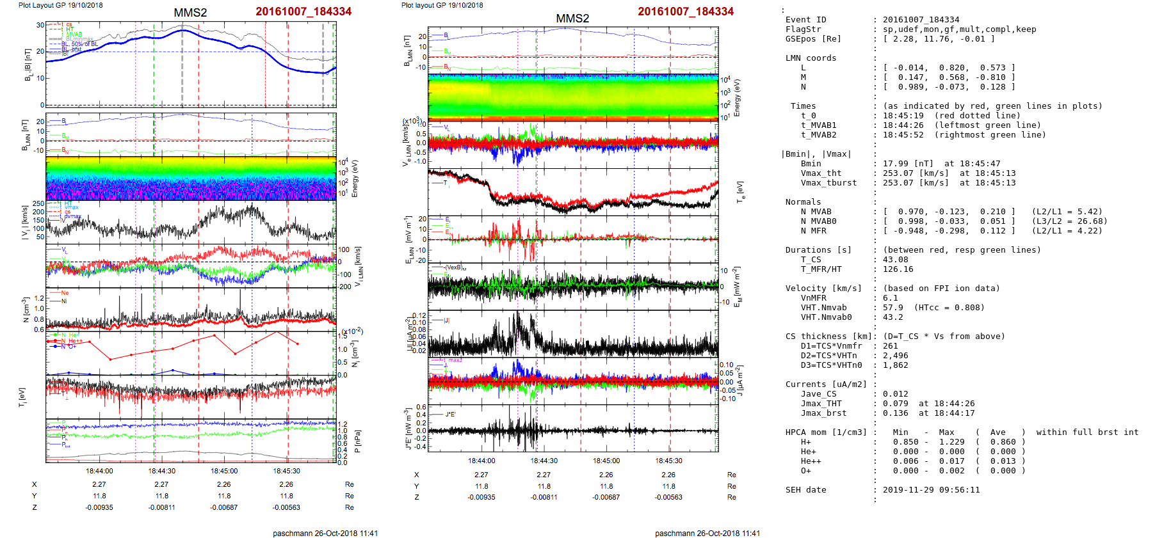The image size is (1155, 538).
Task: Click the Jmax_brst current value
Action: [895, 413]
